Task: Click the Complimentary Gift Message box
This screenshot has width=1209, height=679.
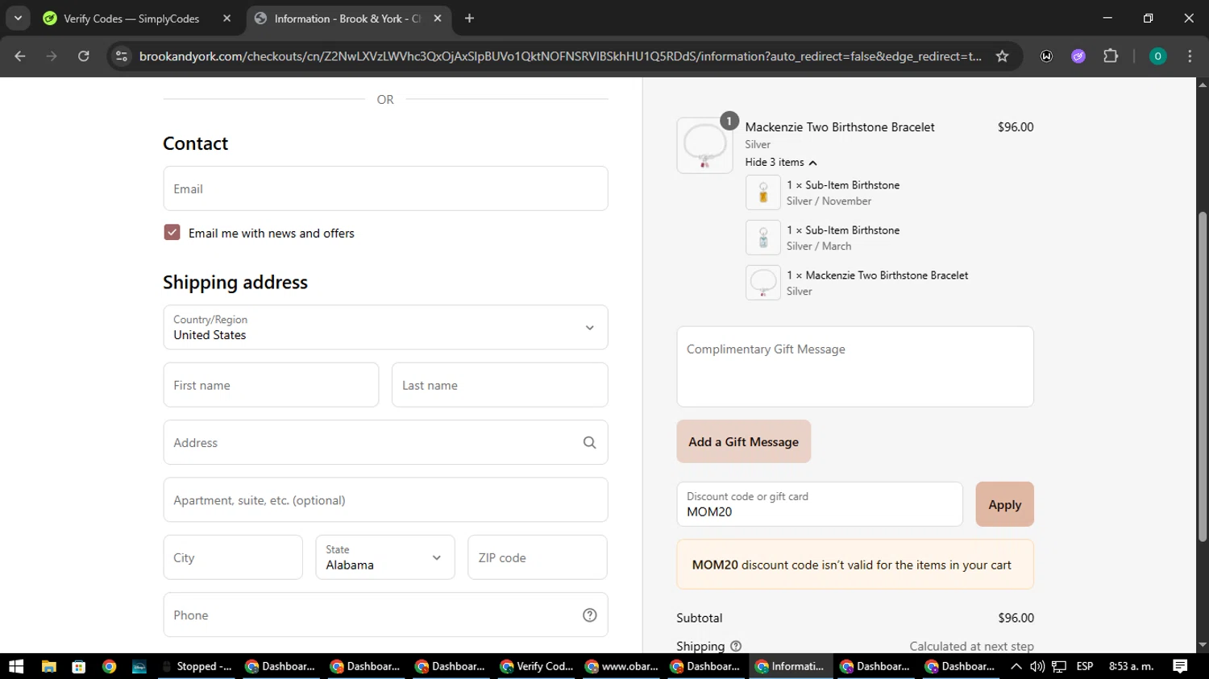Action: pos(855,366)
